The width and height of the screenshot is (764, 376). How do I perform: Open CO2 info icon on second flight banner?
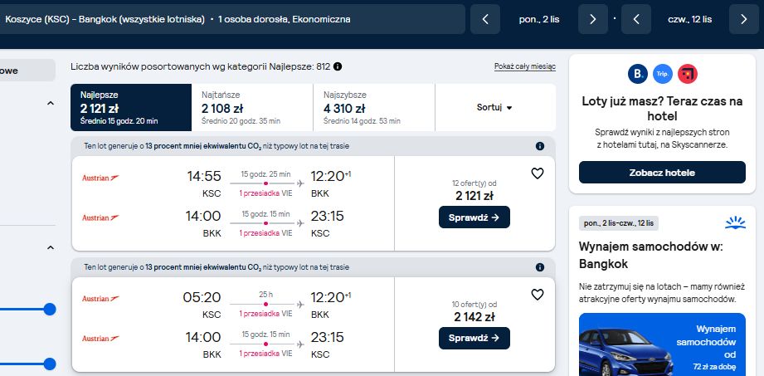point(540,267)
